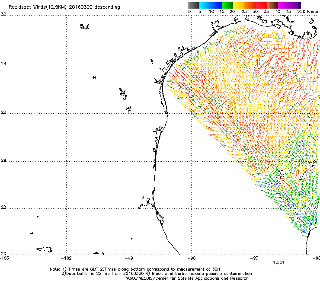Select the cyan 5-10 knots color band
Image resolution: width=320 pixels, height=281 pixels.
(205, 5)
